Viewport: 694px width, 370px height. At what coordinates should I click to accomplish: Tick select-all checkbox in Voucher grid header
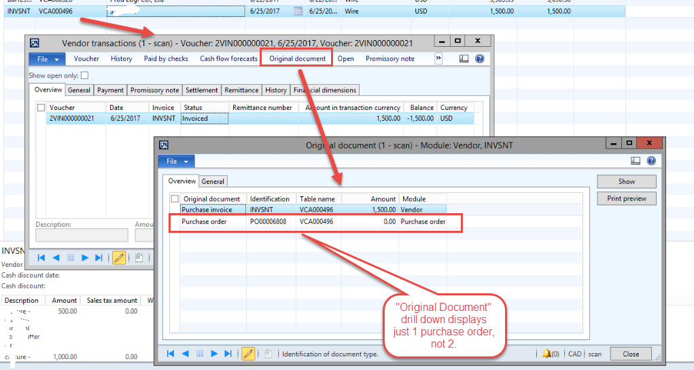click(41, 108)
